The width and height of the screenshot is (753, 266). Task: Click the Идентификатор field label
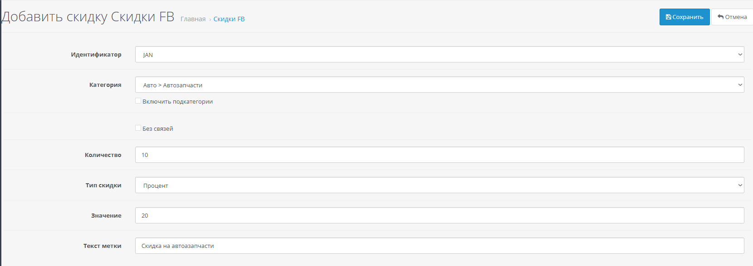[96, 55]
